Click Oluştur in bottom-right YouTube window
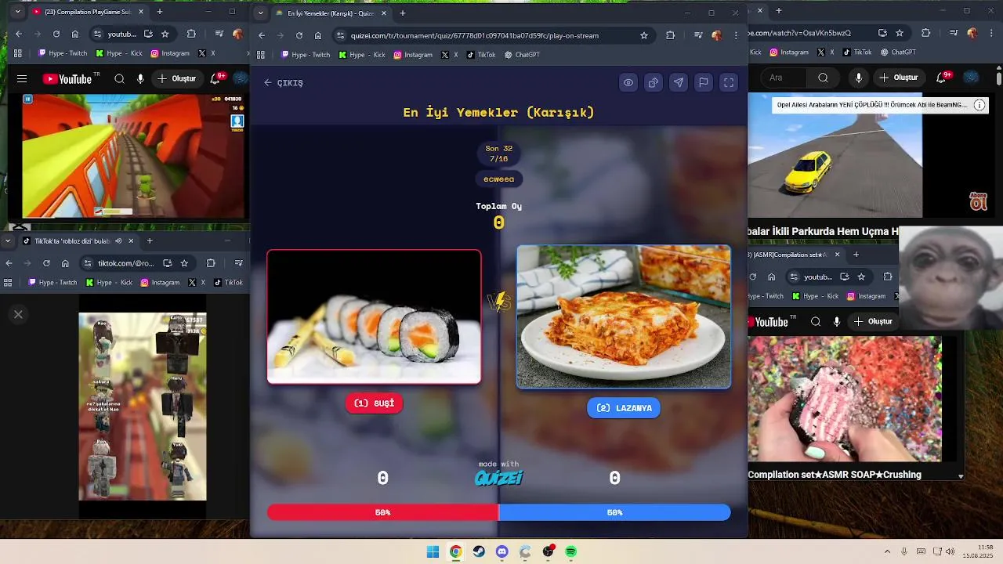Viewport: 1003px width, 564px height. [873, 322]
